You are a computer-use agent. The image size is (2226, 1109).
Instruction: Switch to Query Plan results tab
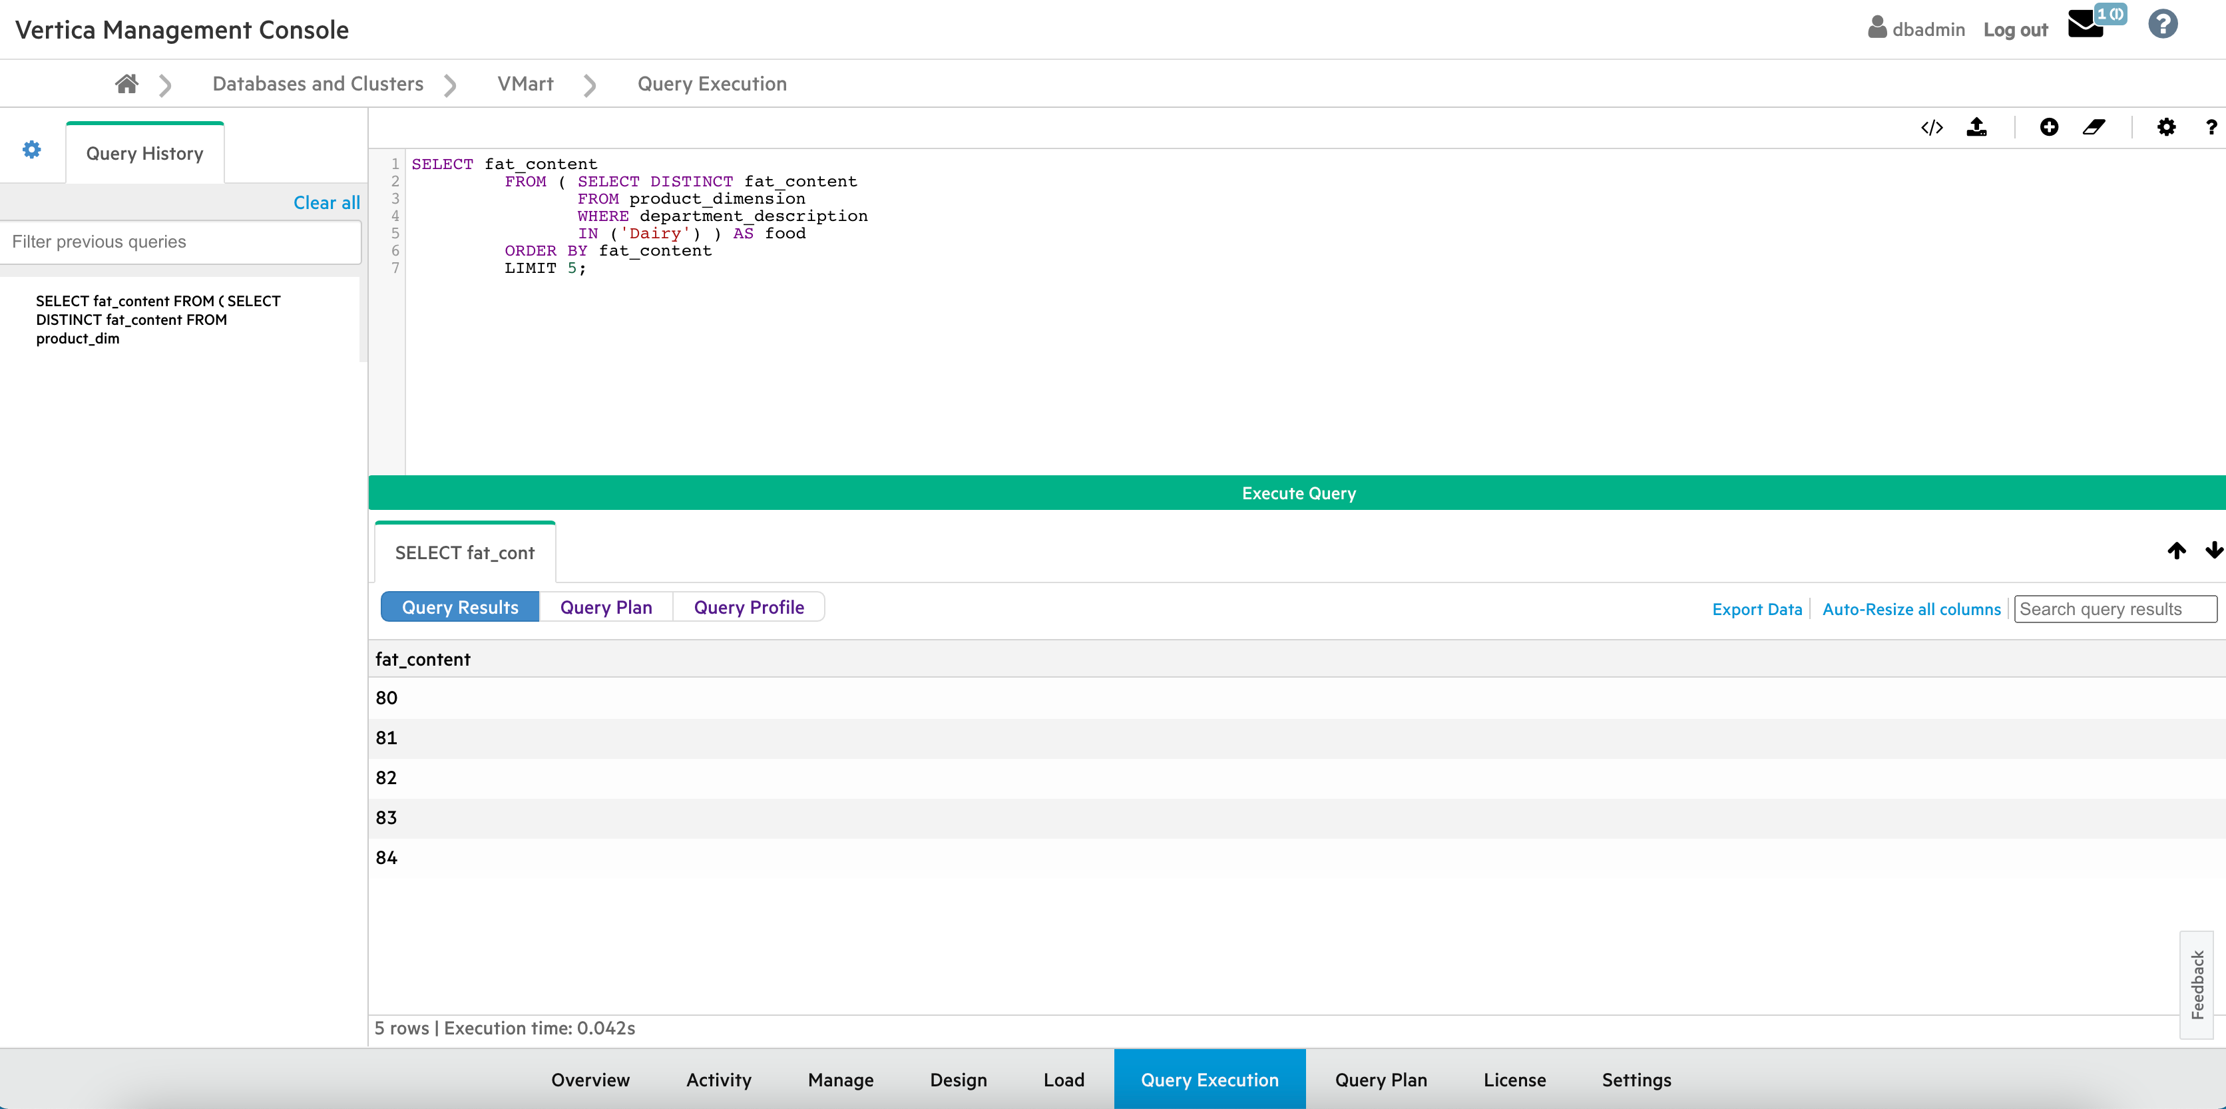coord(606,607)
